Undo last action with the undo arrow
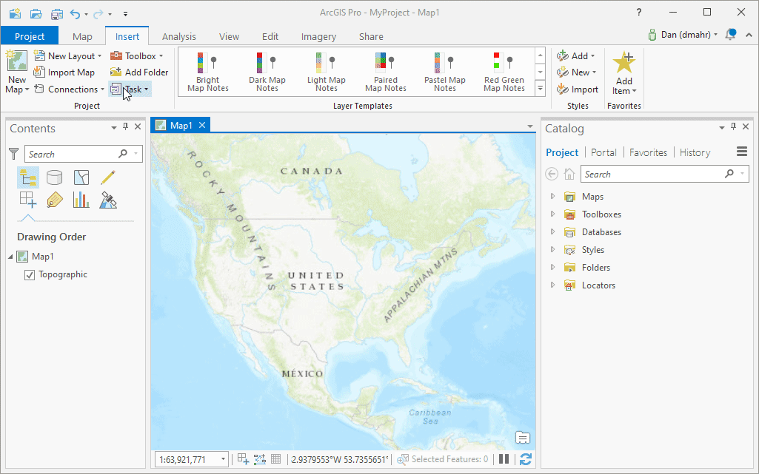This screenshot has width=759, height=474. point(75,13)
